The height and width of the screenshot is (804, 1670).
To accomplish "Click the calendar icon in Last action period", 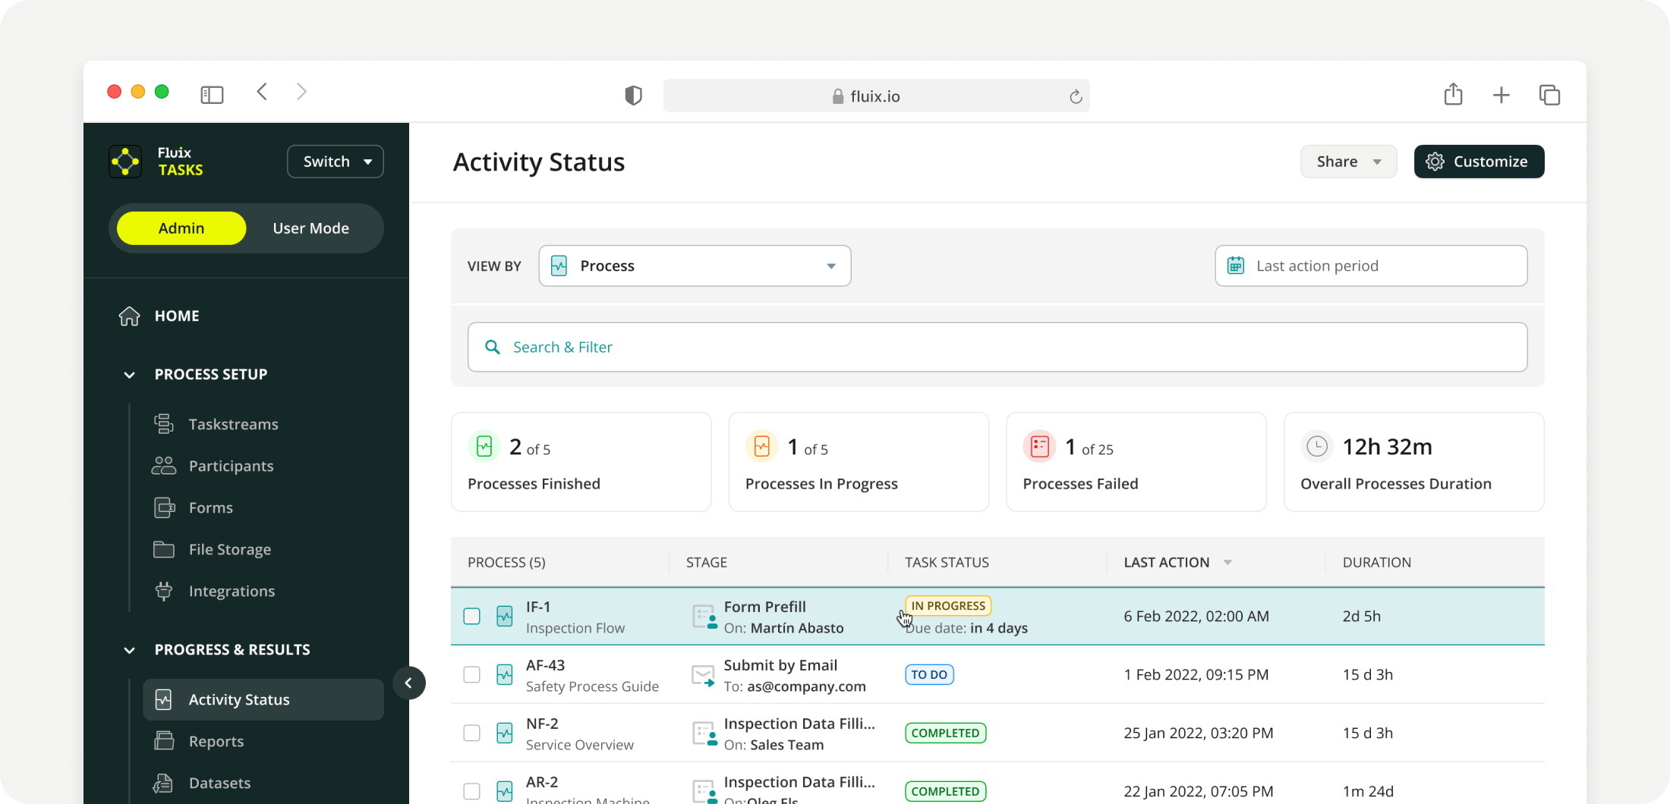I will [1236, 265].
